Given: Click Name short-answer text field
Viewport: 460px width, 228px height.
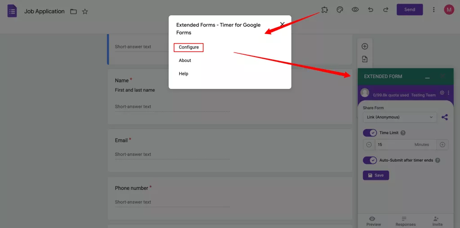Looking at the screenshot, I should [x=172, y=107].
